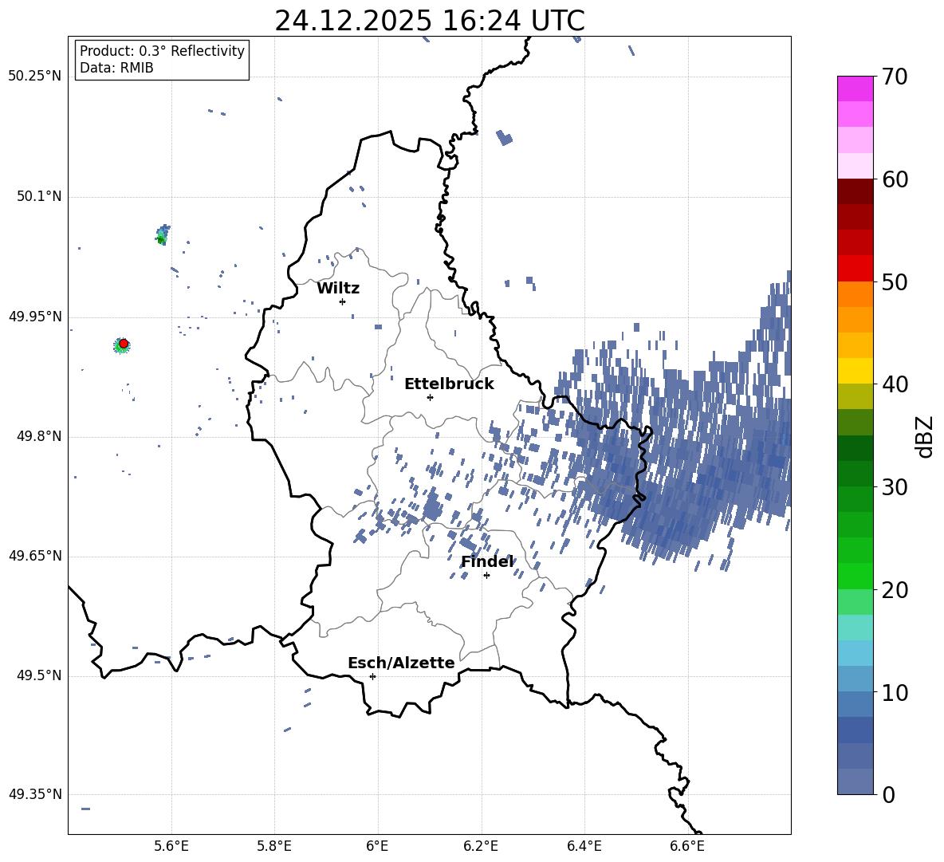This screenshot has width=944, height=862.
Task: Click the 50.25°N latitude label
Action: pyautogui.click(x=34, y=77)
